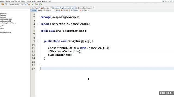Open the Window menu
174x97 pixels.
44,1
